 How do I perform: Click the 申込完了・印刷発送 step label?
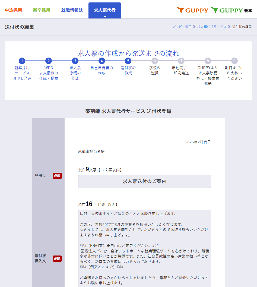coord(181,71)
